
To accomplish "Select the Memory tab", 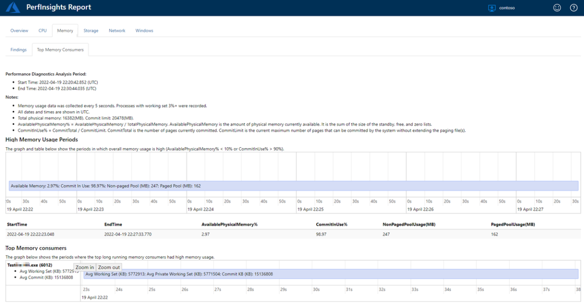I will click(x=65, y=31).
